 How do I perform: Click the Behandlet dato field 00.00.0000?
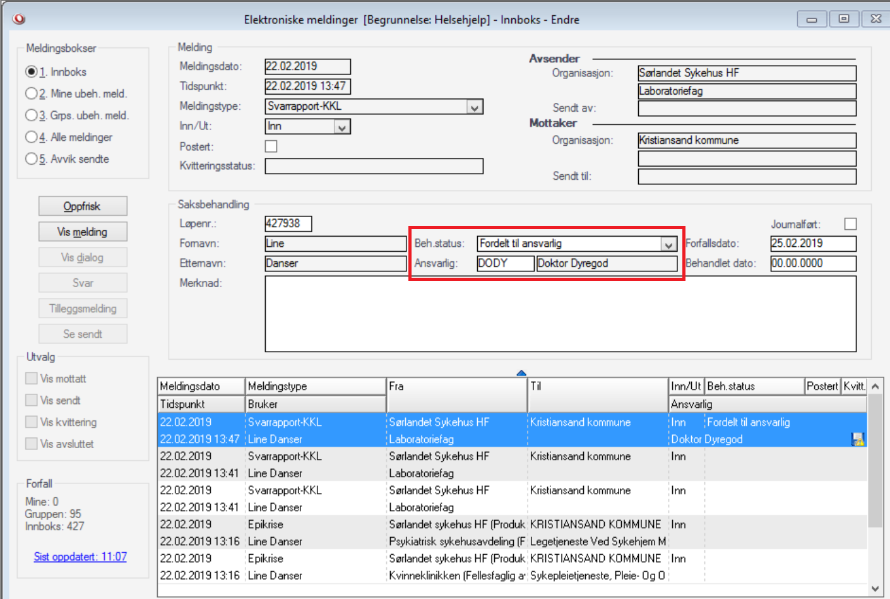coord(814,263)
